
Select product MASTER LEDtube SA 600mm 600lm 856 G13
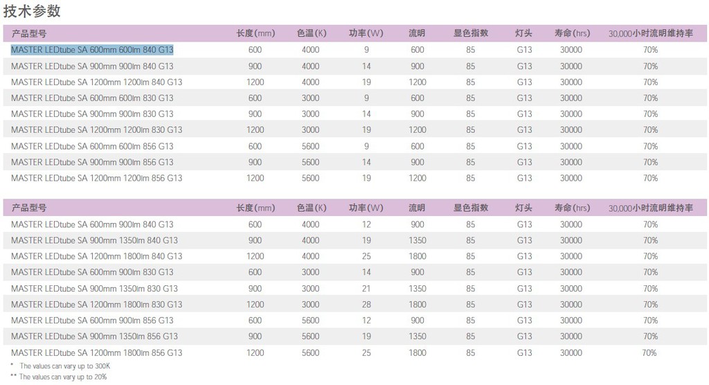coord(92,146)
